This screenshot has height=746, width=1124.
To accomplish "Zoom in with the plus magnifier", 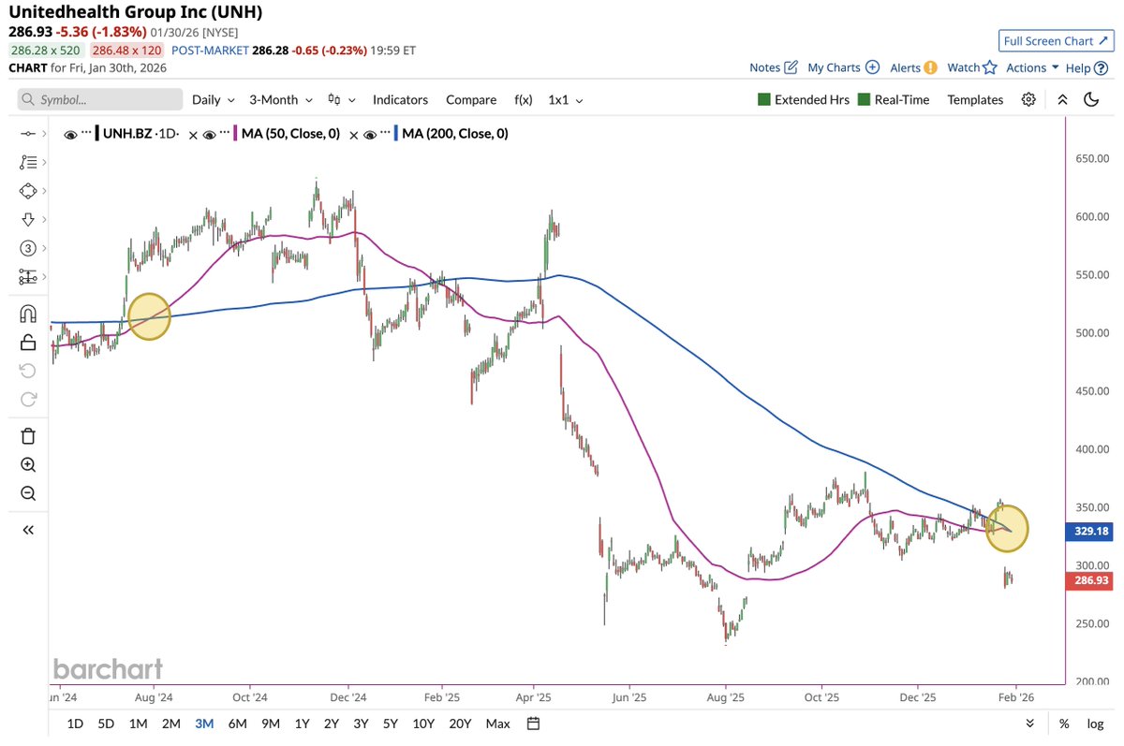I will [x=28, y=465].
